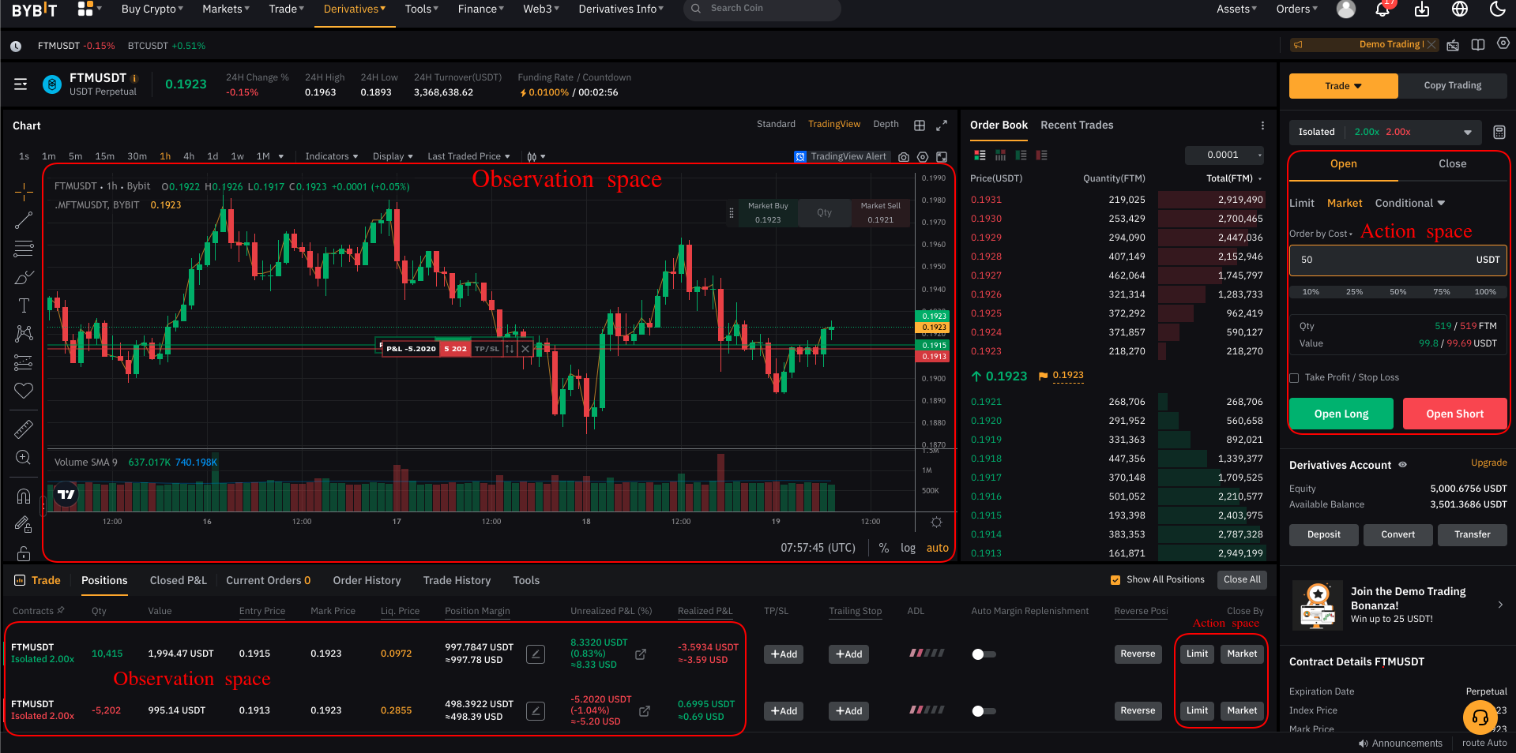Set order size slider to 50%
Image resolution: width=1516 pixels, height=753 pixels.
[x=1398, y=292]
